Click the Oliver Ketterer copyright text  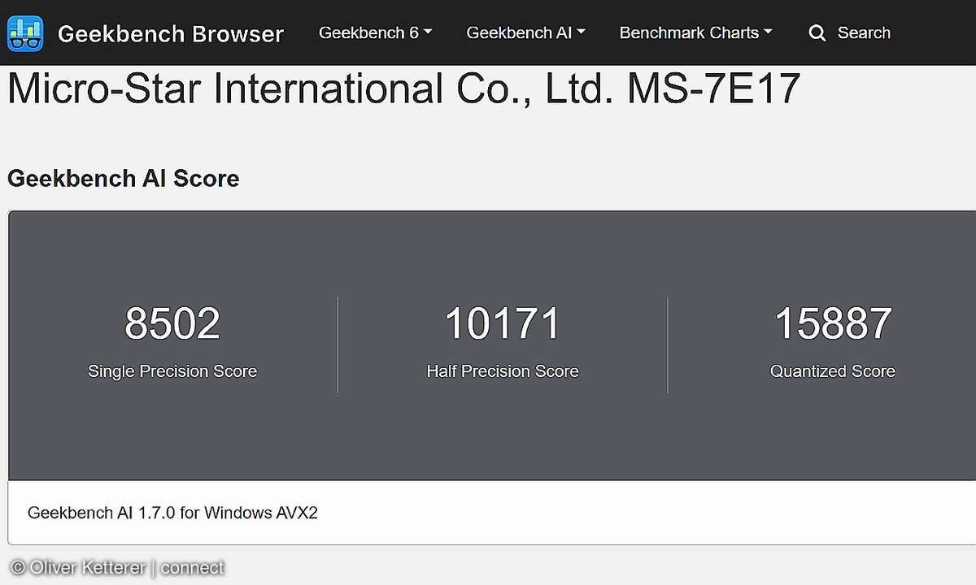pos(77,567)
